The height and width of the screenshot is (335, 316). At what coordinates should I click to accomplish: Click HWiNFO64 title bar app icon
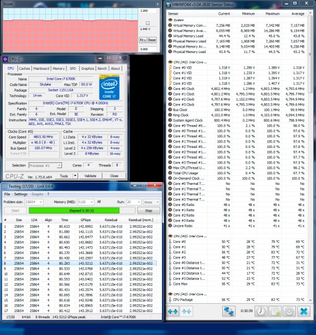[x=169, y=4]
